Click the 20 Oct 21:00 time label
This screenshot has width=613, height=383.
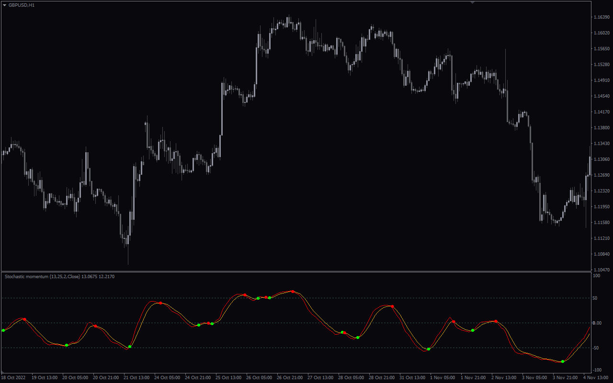click(x=105, y=378)
